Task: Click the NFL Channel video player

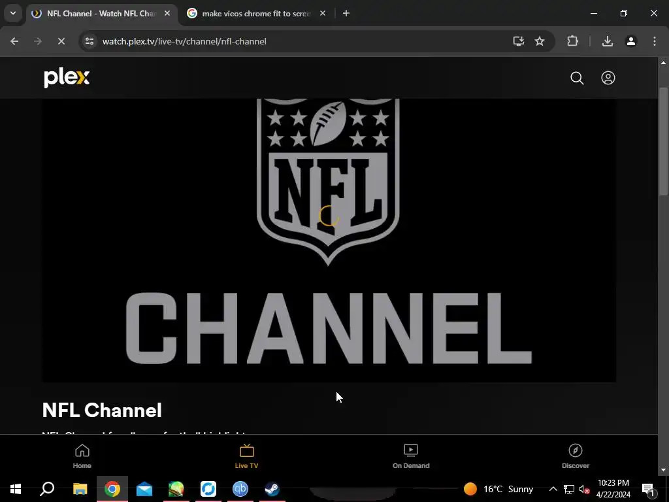Action: tap(329, 241)
